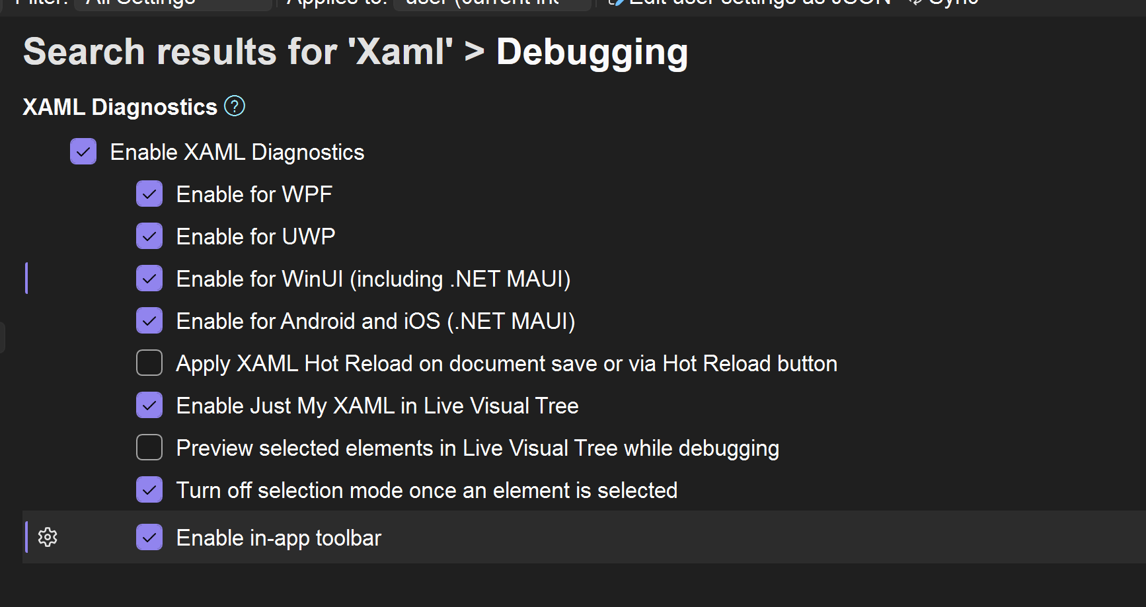This screenshot has width=1146, height=607.
Task: Disable the Enable for UWP option
Action: click(x=149, y=236)
